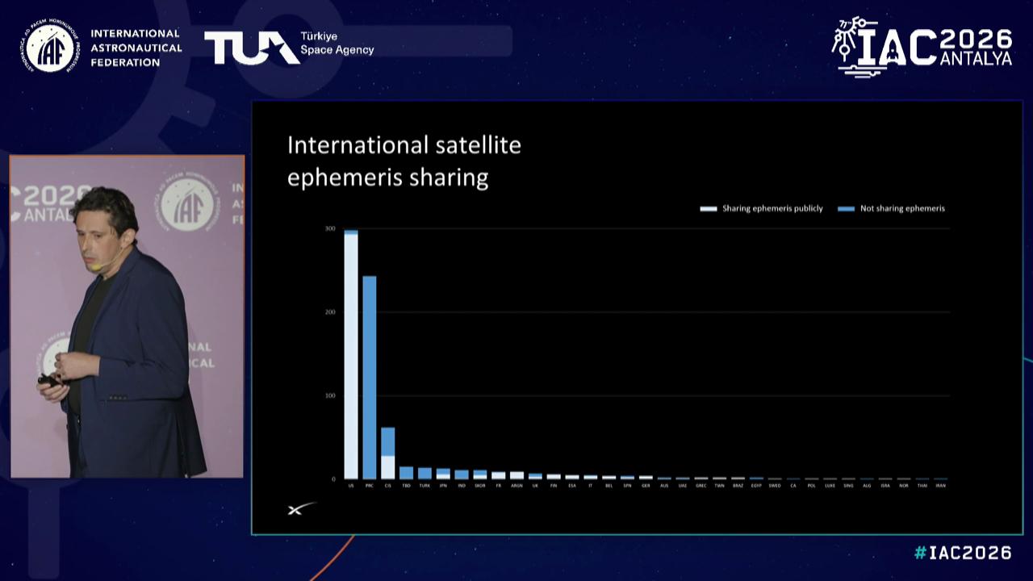Viewport: 1033px width, 581px height.
Task: Click the IAC 2026 Antalya logo
Action: click(x=922, y=46)
